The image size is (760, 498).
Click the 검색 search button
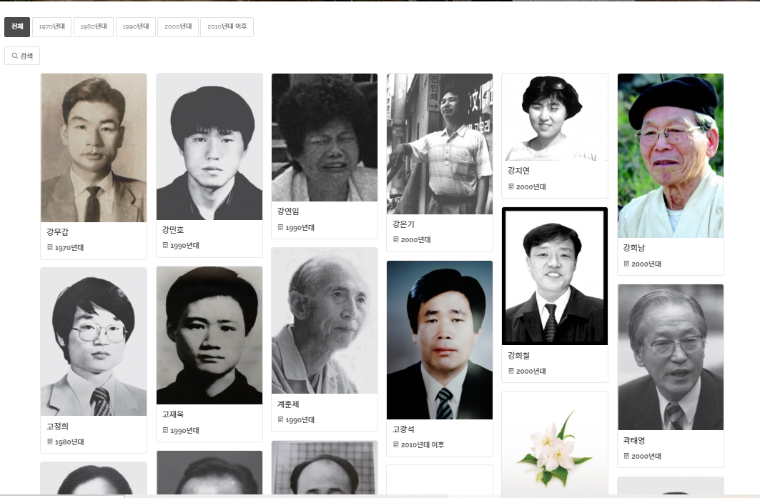coord(22,56)
